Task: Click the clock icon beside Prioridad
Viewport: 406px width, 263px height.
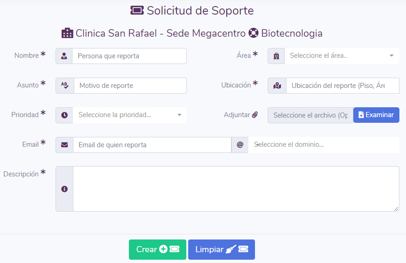Action: 64,115
